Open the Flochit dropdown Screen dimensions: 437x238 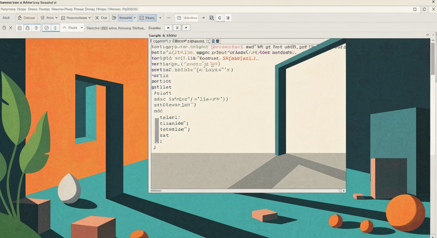pos(81,28)
